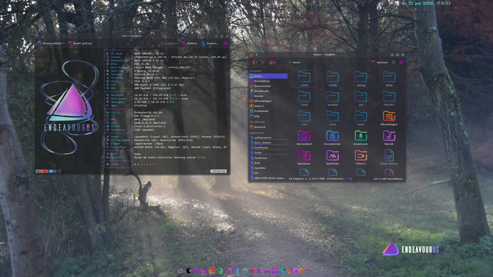
Task: Click the power button in dock
Action: pos(290,271)
